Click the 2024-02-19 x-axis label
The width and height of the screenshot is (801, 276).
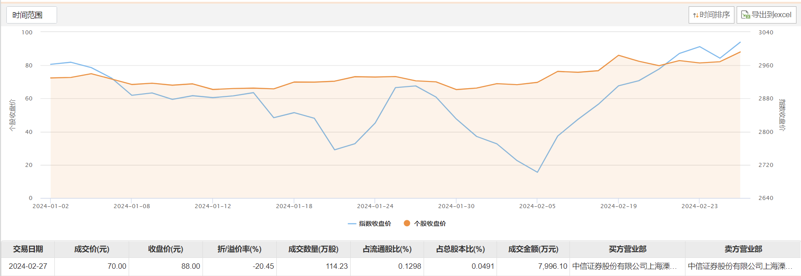coord(618,206)
